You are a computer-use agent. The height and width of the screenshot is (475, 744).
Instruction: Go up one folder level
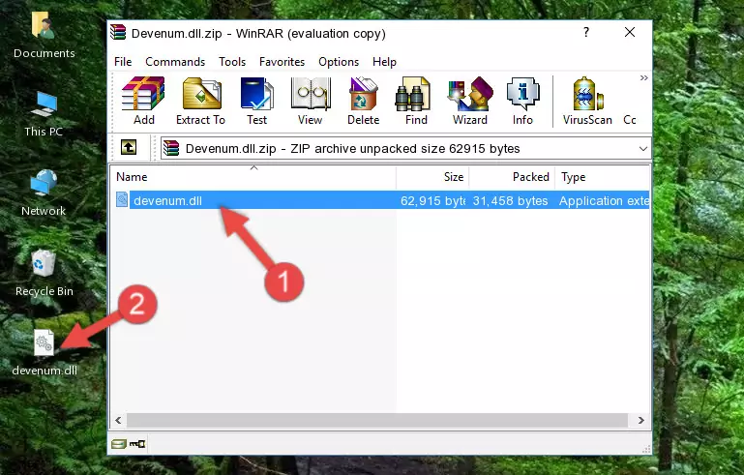[x=129, y=148]
